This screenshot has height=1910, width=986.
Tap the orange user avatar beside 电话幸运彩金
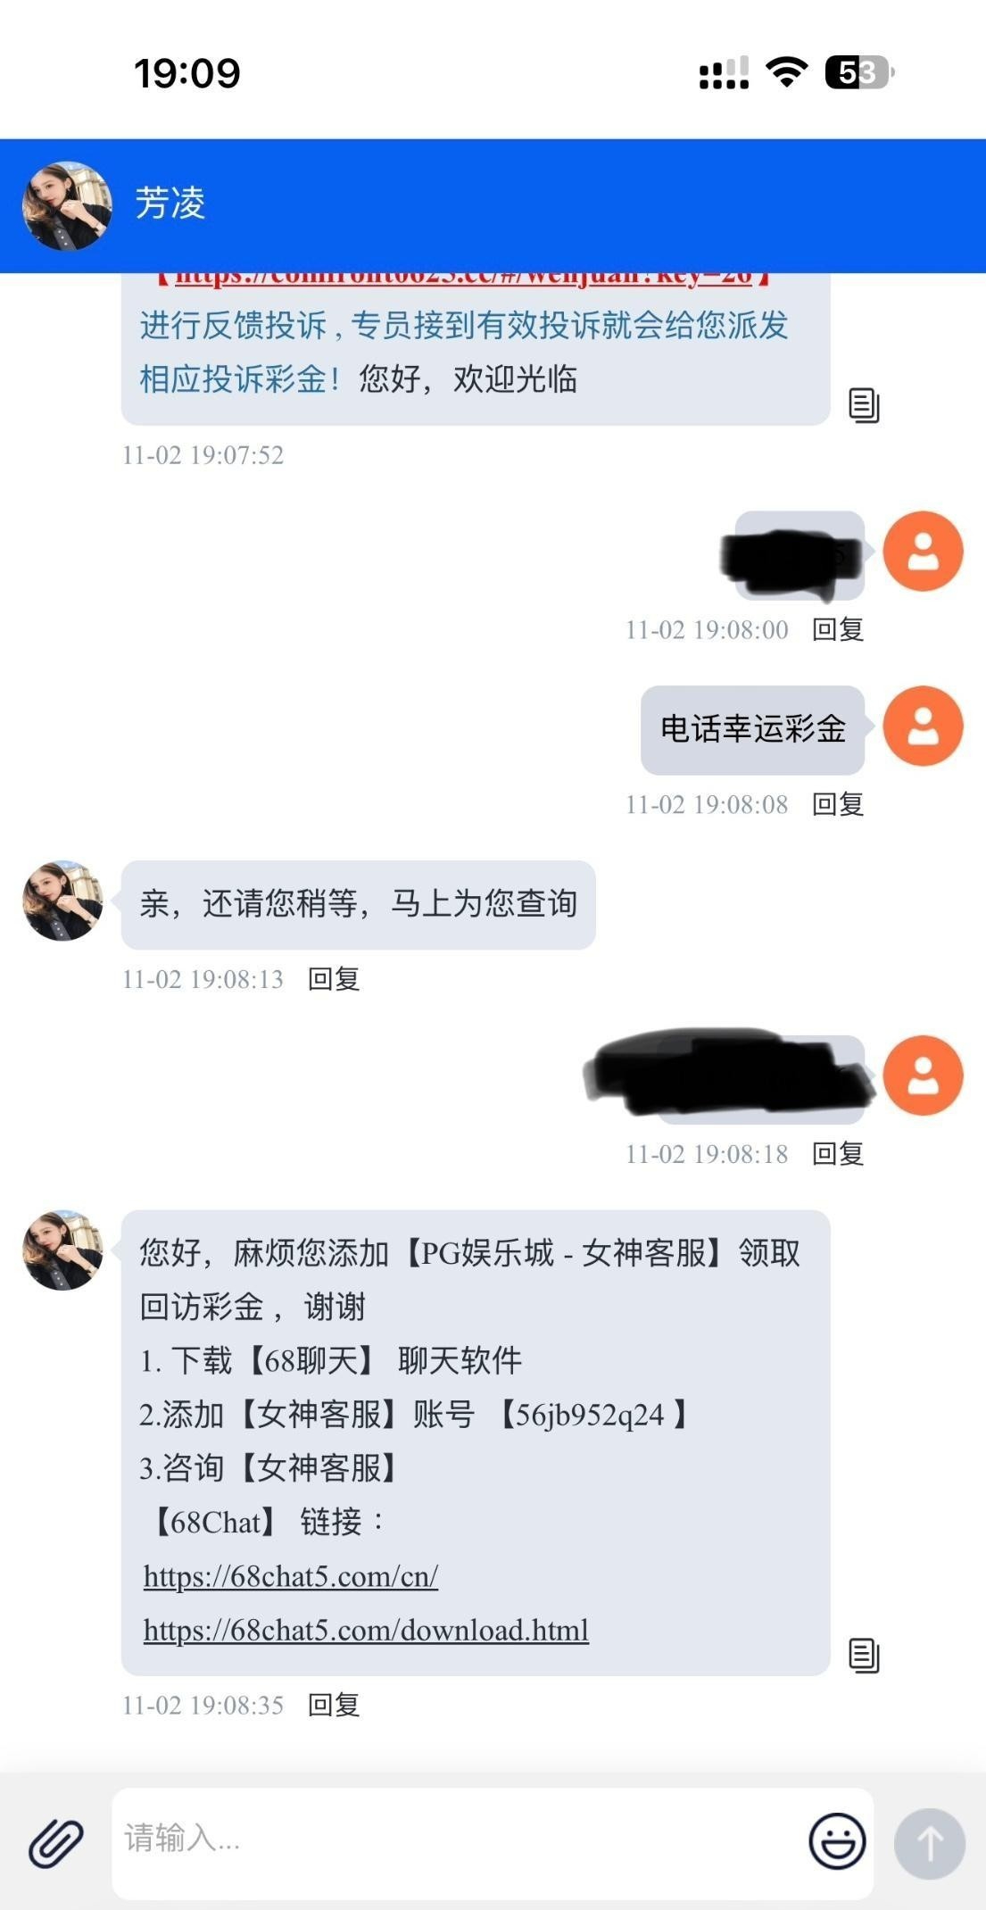923,726
